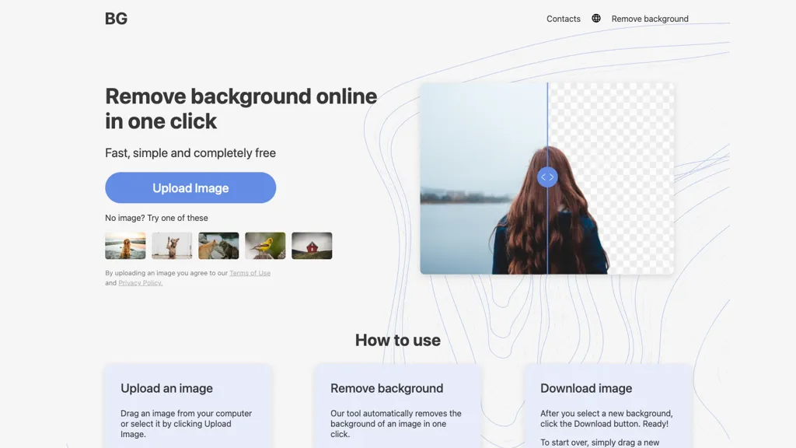Open the Terms of Use link
Screen dimensions: 796x448
point(250,272)
